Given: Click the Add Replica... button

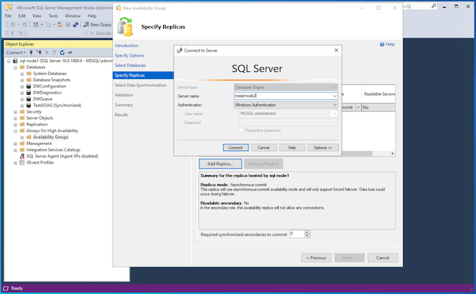Looking at the screenshot, I should (x=220, y=164).
